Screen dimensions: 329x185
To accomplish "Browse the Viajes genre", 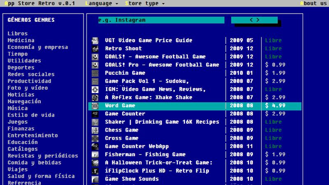I will tap(18, 169).
